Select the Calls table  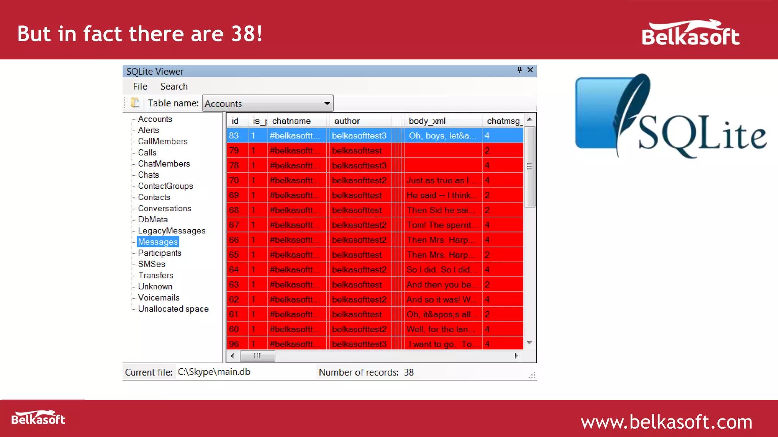147,152
